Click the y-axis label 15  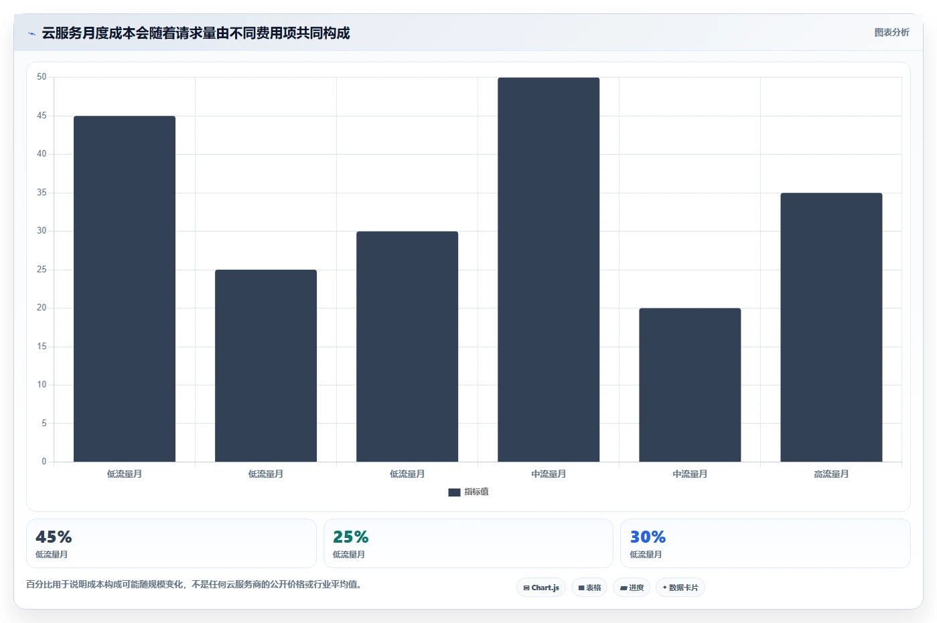(x=42, y=347)
